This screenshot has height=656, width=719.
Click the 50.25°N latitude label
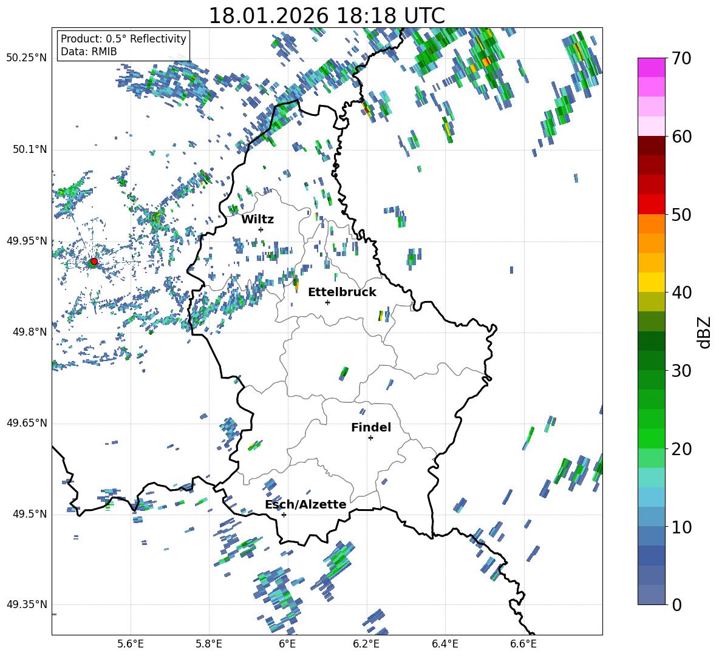click(x=27, y=58)
